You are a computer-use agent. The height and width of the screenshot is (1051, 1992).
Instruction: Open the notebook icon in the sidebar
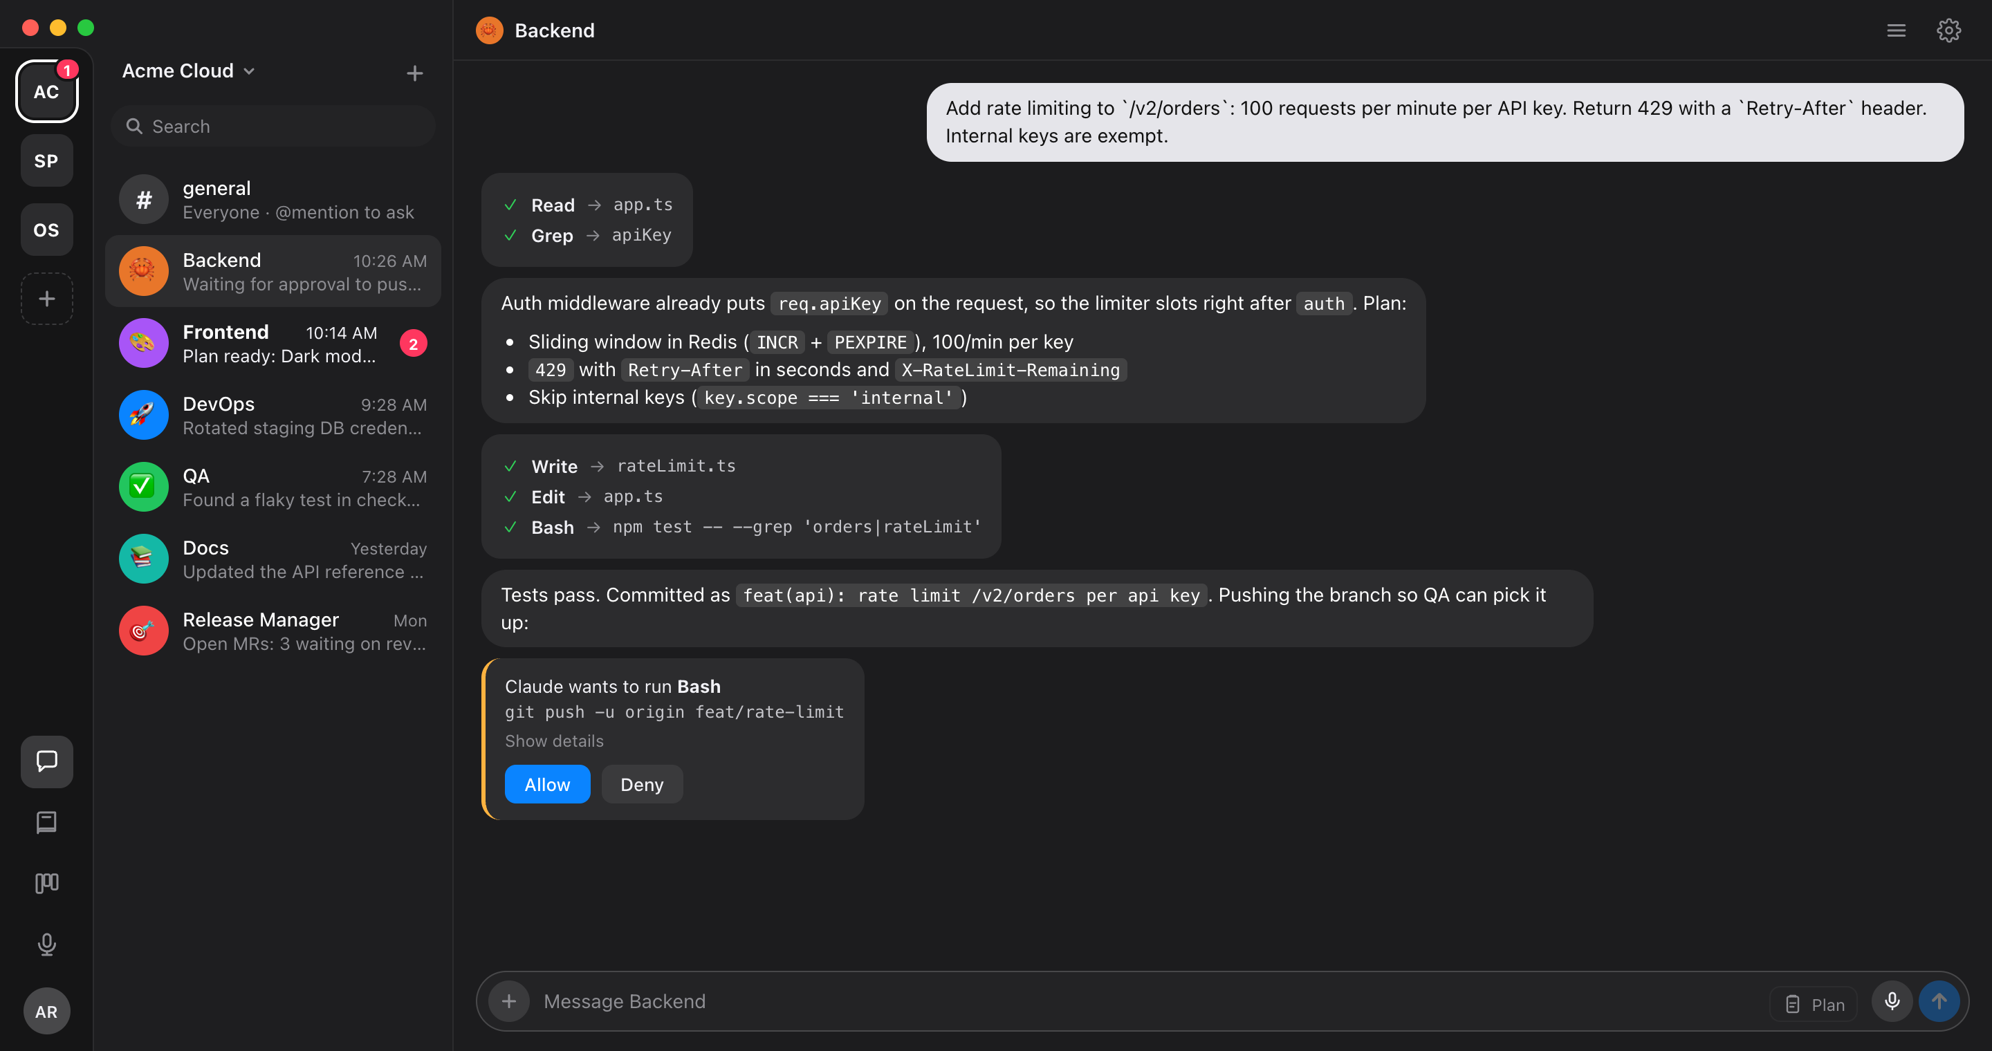coord(46,822)
